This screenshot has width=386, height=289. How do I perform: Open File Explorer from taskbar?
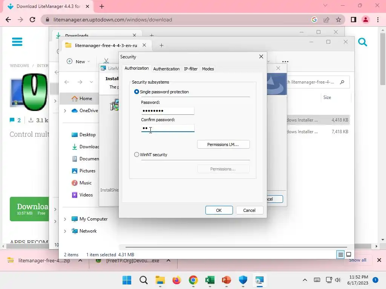pos(160,280)
